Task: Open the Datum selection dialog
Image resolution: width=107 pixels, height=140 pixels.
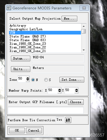Action: coord(20,59)
